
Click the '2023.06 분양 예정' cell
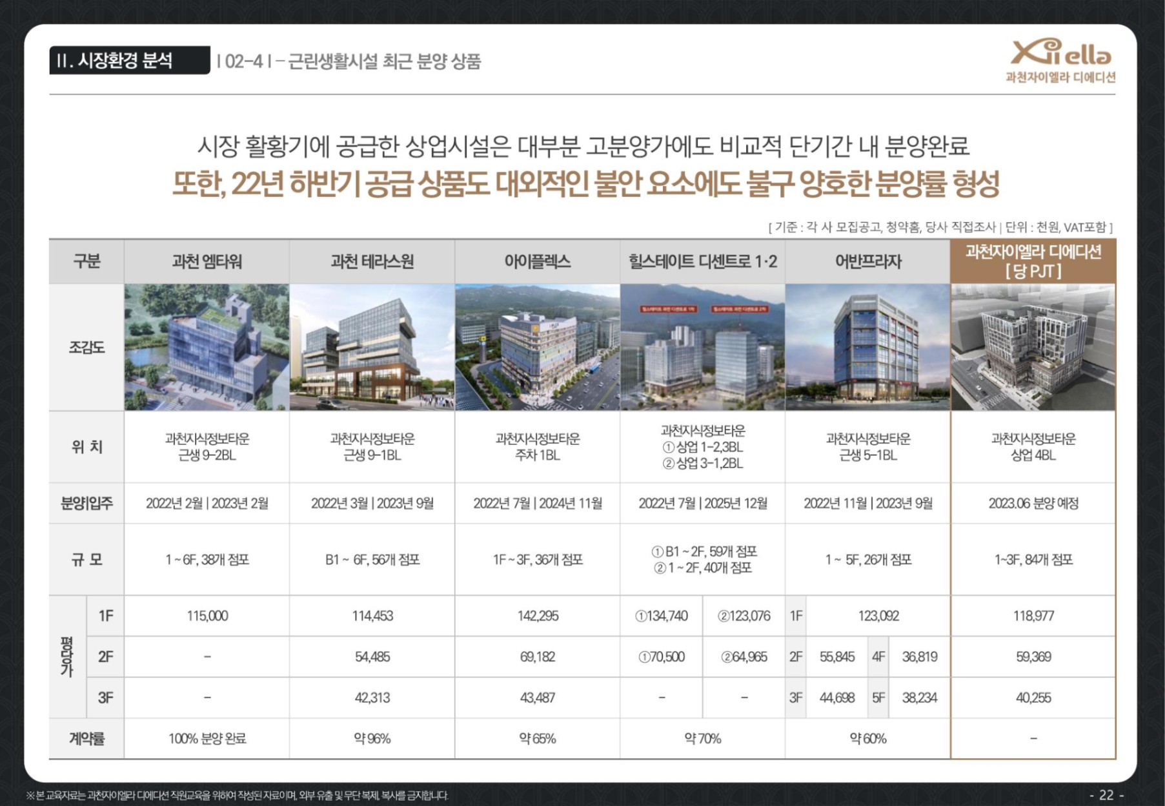click(x=1033, y=503)
